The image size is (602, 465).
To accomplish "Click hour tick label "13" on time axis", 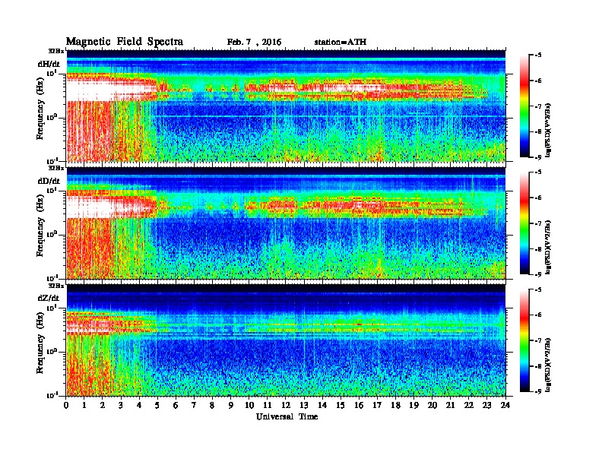I will [x=304, y=406].
